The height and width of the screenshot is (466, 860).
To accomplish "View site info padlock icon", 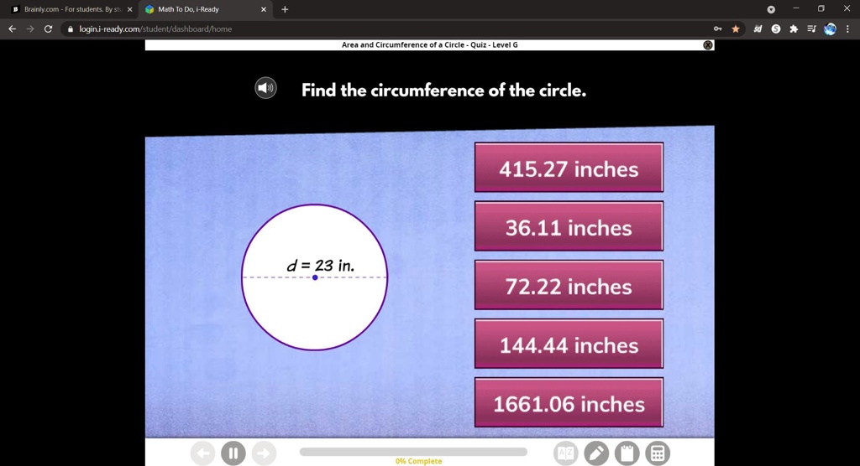I will click(71, 29).
